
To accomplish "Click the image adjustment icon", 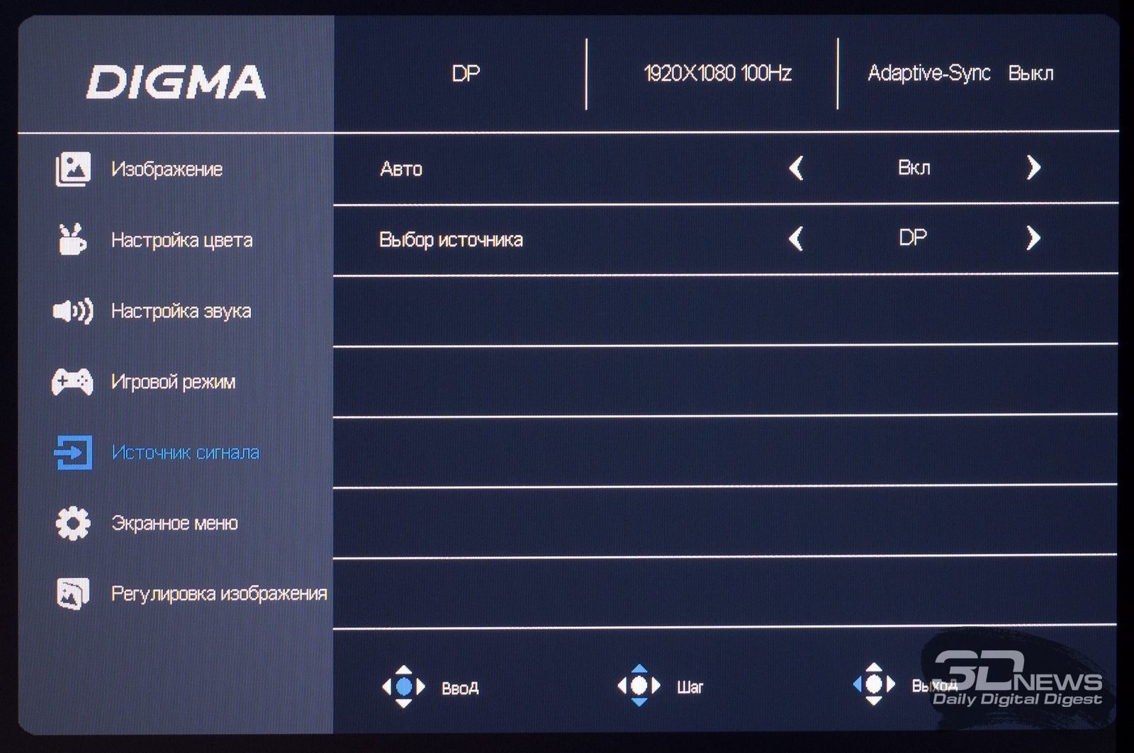I will [73, 593].
